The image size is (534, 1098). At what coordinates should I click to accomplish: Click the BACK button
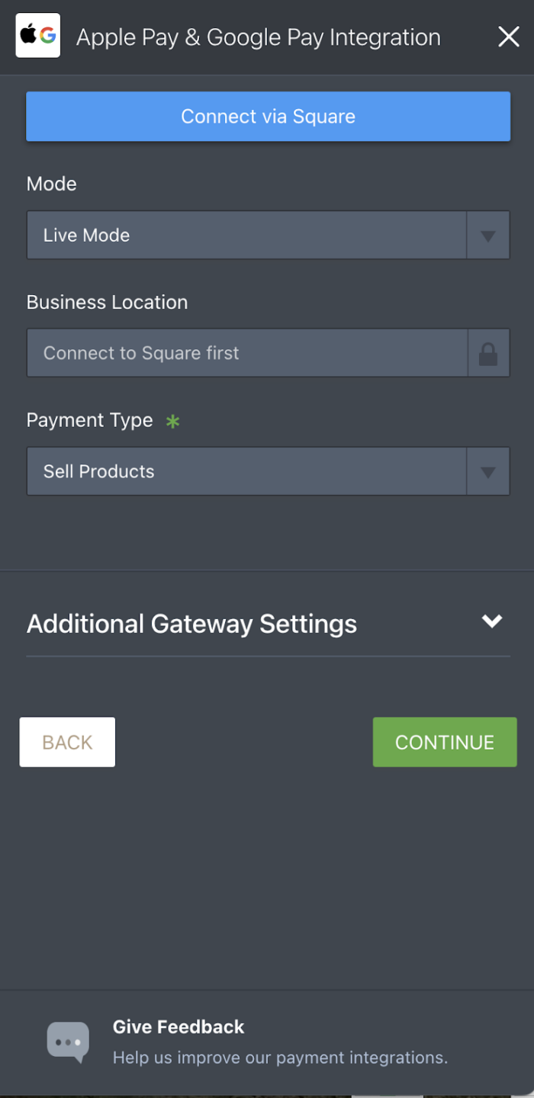[x=67, y=741]
